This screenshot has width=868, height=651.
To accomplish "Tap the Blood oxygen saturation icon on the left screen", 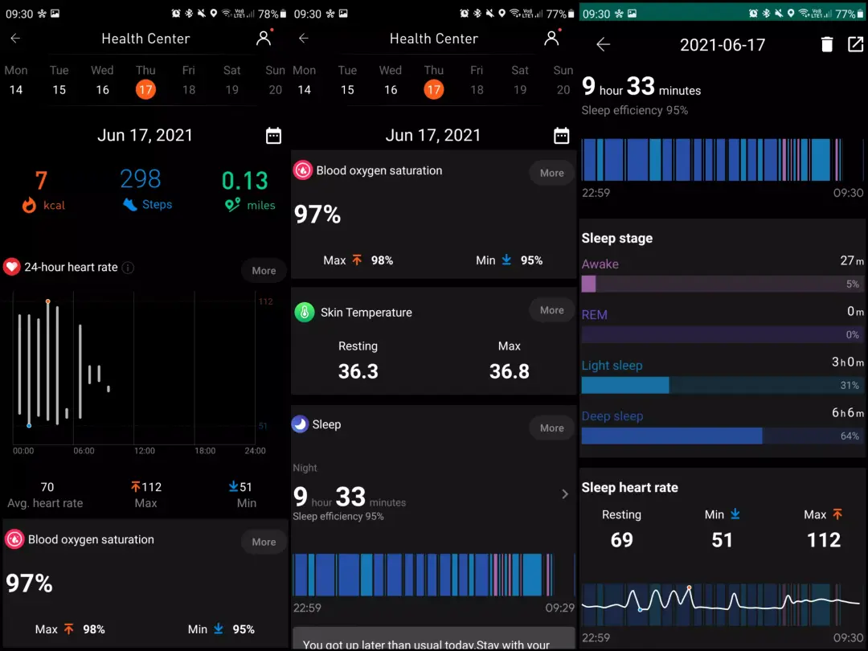I will pyautogui.click(x=14, y=539).
